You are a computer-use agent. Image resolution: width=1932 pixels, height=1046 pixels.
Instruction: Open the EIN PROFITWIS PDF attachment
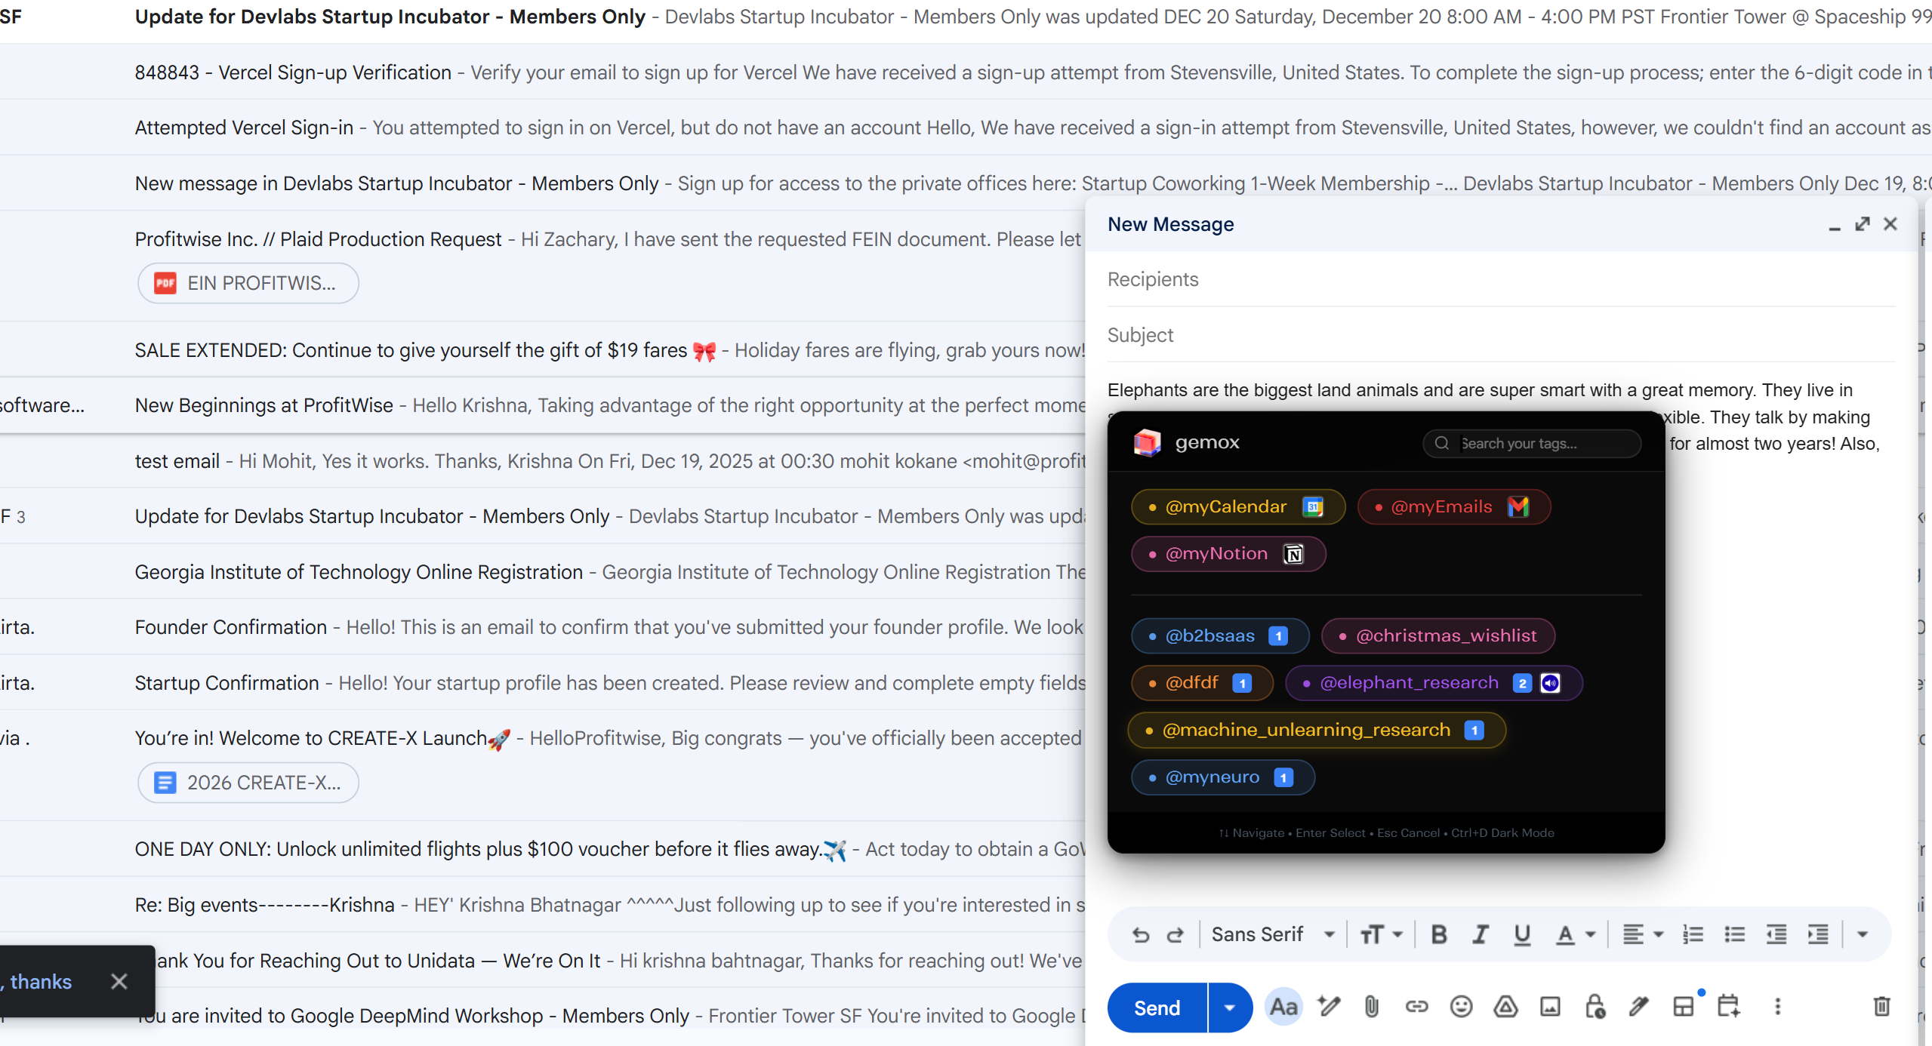click(248, 283)
